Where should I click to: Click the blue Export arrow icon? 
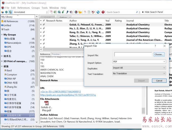[x=67, y=12]
